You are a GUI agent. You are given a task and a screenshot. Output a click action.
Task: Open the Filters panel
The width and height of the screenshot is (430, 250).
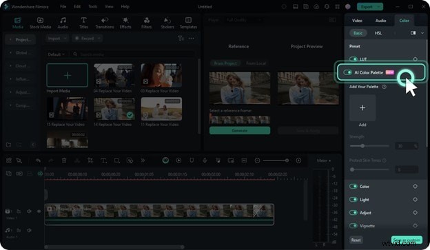(x=147, y=23)
